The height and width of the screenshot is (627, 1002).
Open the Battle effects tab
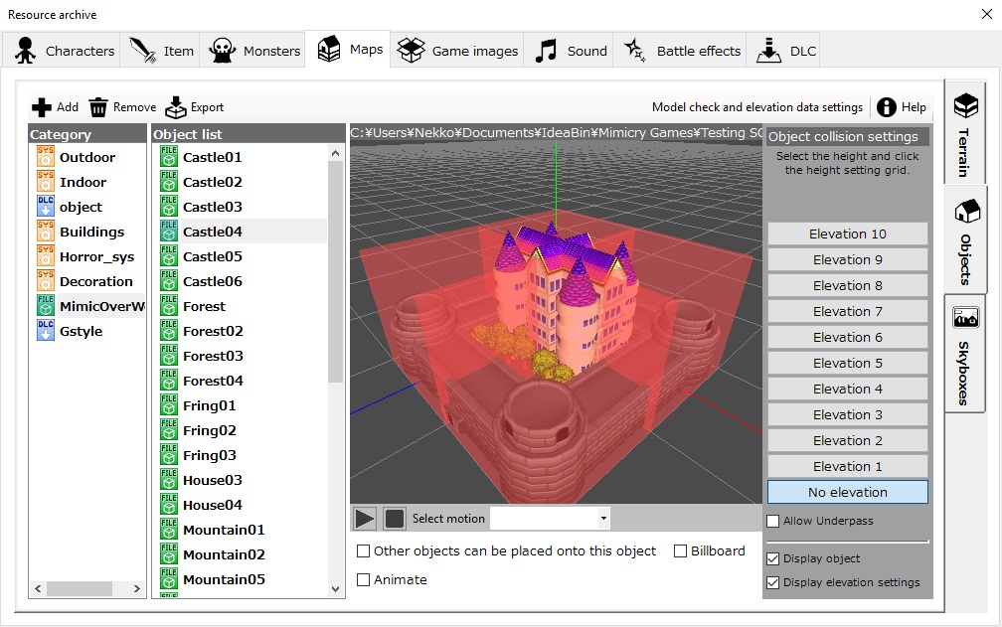(x=680, y=51)
